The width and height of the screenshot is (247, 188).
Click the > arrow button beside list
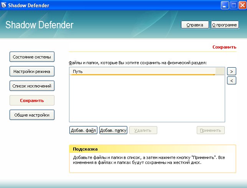pyautogui.click(x=231, y=71)
